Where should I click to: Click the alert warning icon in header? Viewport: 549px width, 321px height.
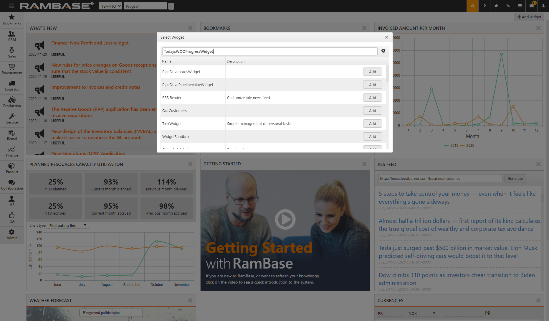pos(472,6)
